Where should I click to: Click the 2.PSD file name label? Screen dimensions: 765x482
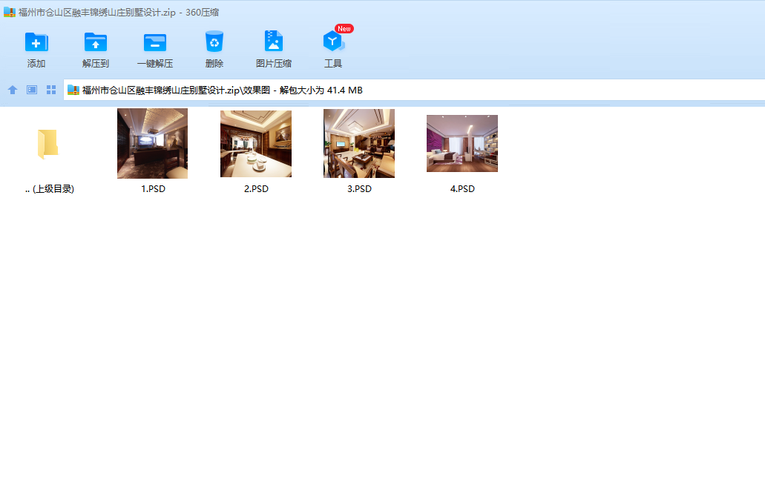click(x=256, y=188)
